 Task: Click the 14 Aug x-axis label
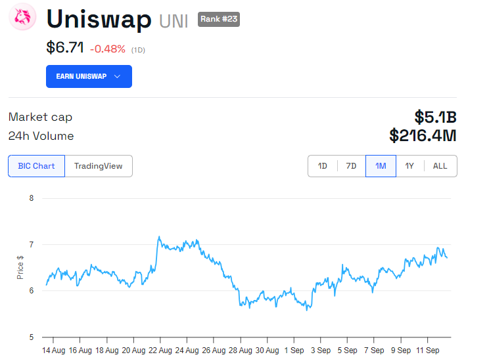pos(54,350)
